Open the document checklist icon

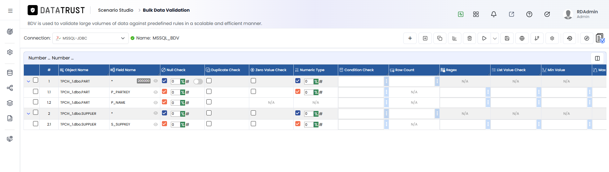coord(600,38)
